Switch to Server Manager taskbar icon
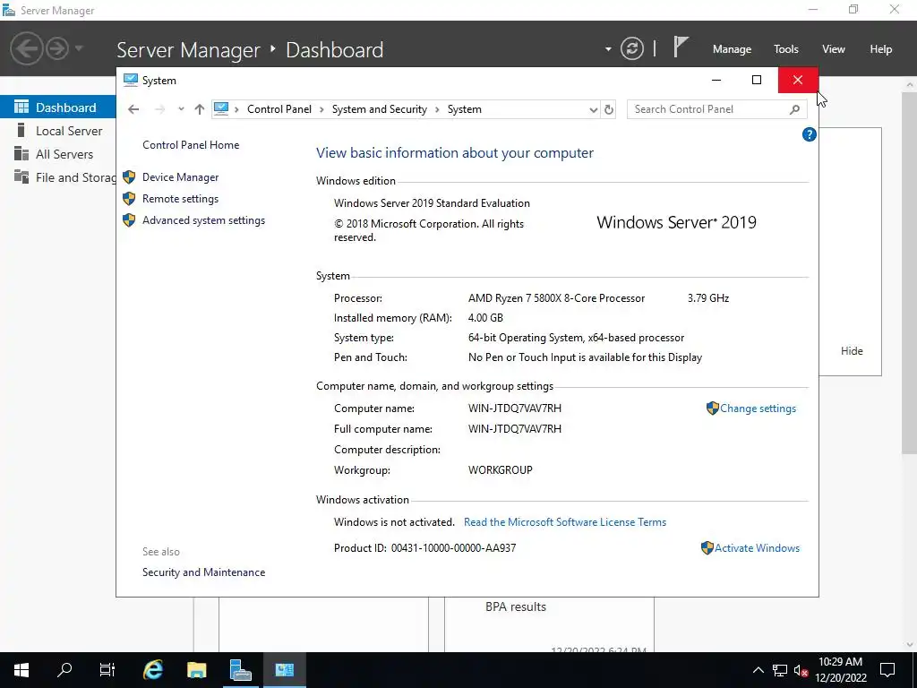Viewport: 917px width, 688px height. pos(240,670)
